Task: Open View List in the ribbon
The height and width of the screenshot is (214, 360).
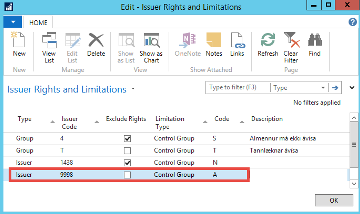Action: coord(49,45)
